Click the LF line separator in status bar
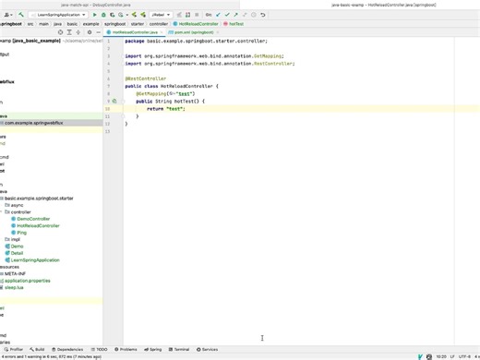 [452, 356]
